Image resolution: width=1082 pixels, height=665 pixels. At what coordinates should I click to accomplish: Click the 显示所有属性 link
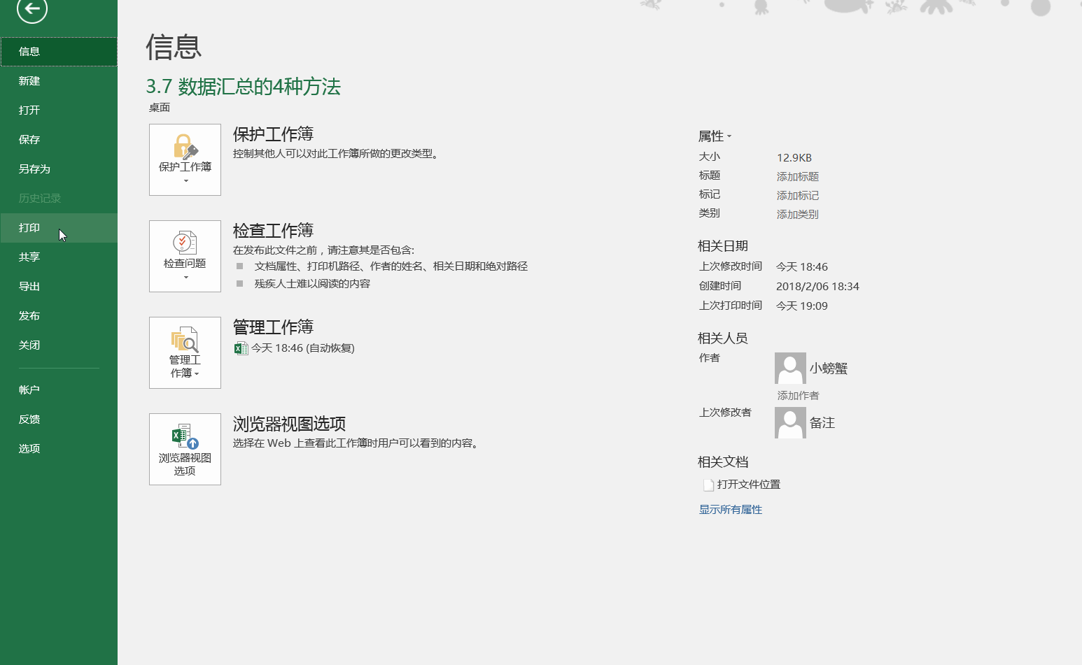(x=731, y=509)
